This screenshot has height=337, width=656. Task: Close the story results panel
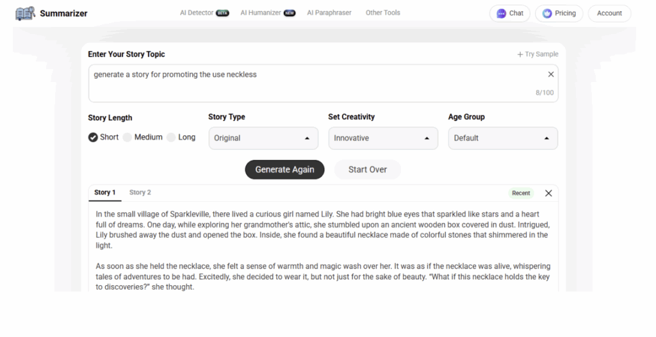tap(548, 193)
